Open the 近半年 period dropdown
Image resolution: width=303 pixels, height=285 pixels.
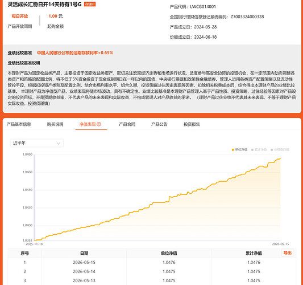[37, 143]
